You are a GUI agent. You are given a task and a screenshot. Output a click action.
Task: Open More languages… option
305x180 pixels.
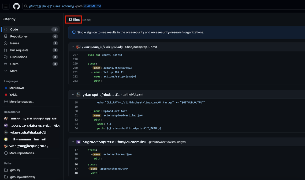[x=22, y=101]
